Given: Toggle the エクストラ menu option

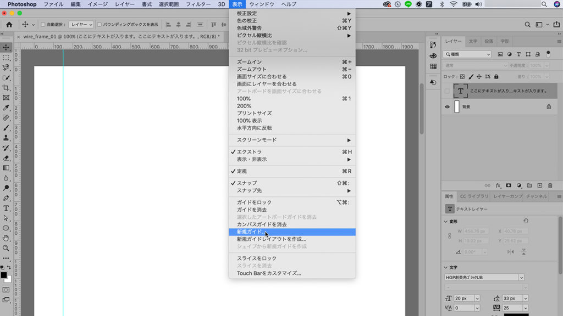Looking at the screenshot, I should [292, 152].
